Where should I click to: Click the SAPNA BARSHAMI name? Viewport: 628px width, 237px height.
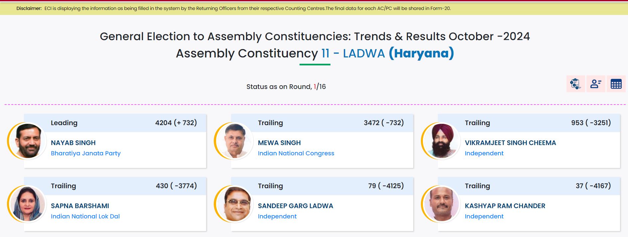click(80, 206)
